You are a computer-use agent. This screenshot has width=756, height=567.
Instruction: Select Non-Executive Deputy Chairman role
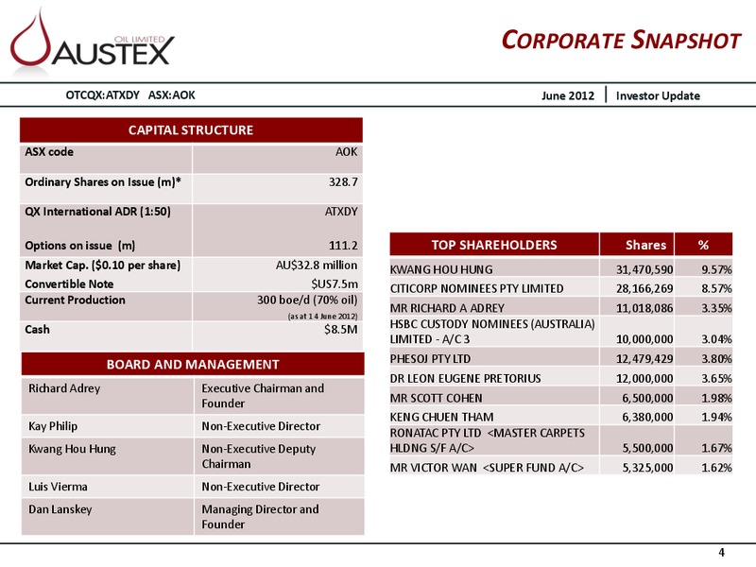click(258, 456)
